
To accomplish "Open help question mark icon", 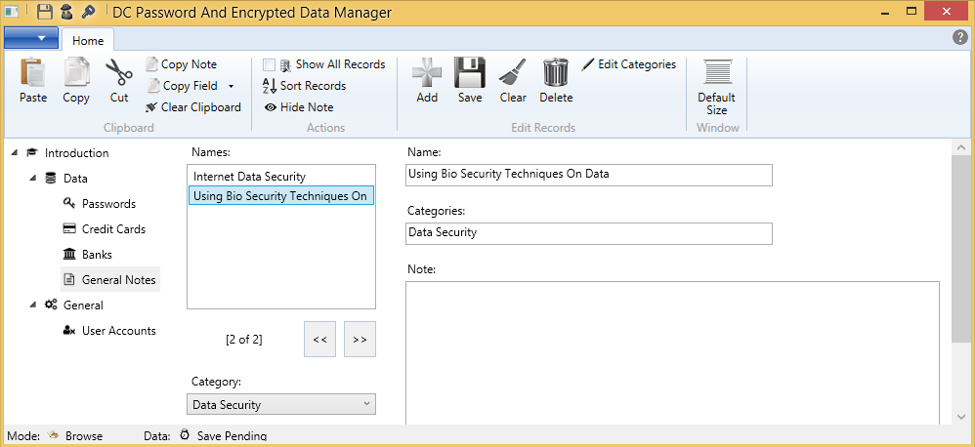I will click(x=960, y=37).
